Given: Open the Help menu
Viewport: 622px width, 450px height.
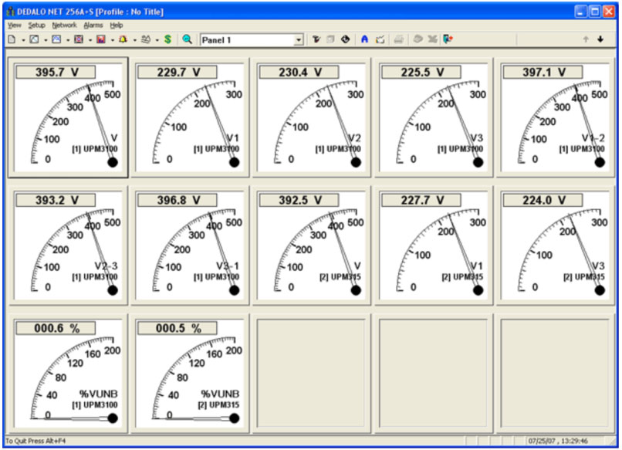Looking at the screenshot, I should click(x=117, y=25).
